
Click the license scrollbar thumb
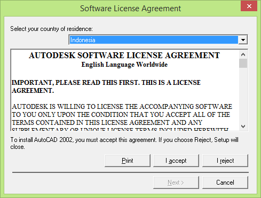pyautogui.click(x=243, y=63)
